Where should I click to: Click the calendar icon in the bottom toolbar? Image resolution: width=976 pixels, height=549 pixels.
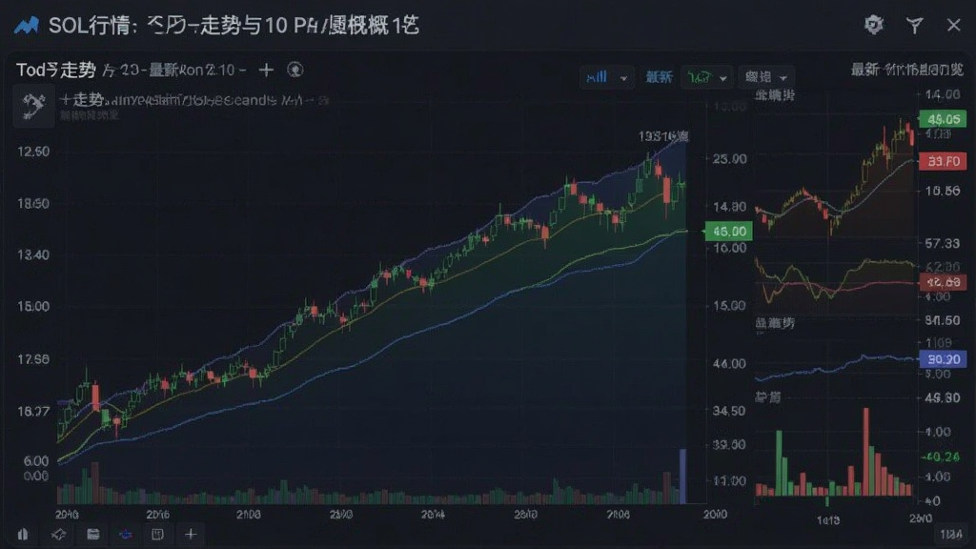[92, 534]
